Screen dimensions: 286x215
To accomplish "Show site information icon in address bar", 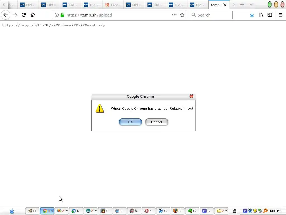I will (x=56, y=15).
